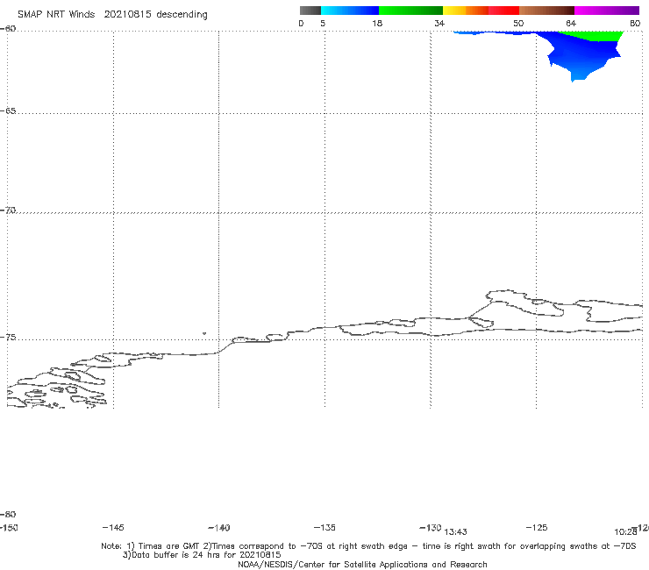
Task: Click the longitude label "-145"
Action: pyautogui.click(x=113, y=528)
